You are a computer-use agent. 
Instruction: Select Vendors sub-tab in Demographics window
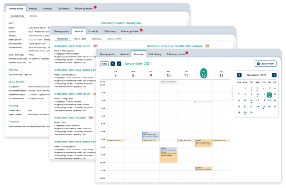[33, 16]
